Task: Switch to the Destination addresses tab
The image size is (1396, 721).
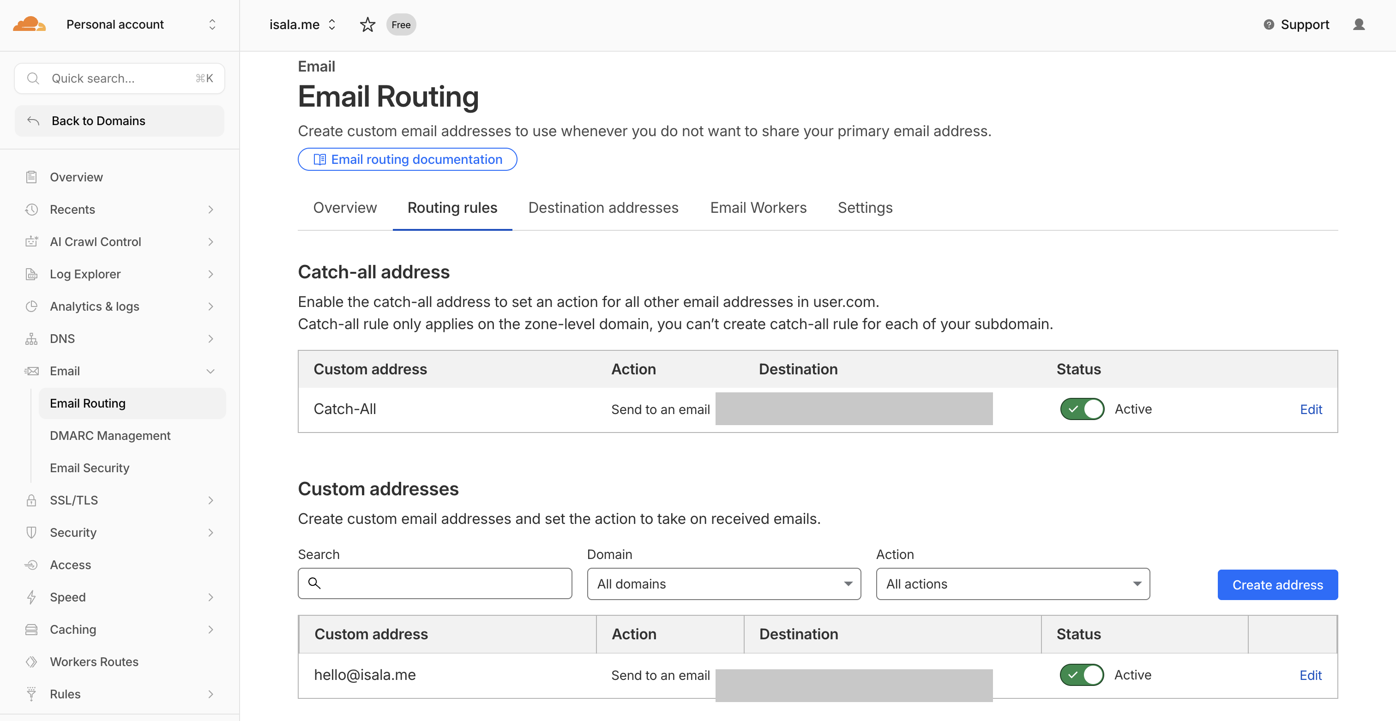Action: [x=603, y=207]
